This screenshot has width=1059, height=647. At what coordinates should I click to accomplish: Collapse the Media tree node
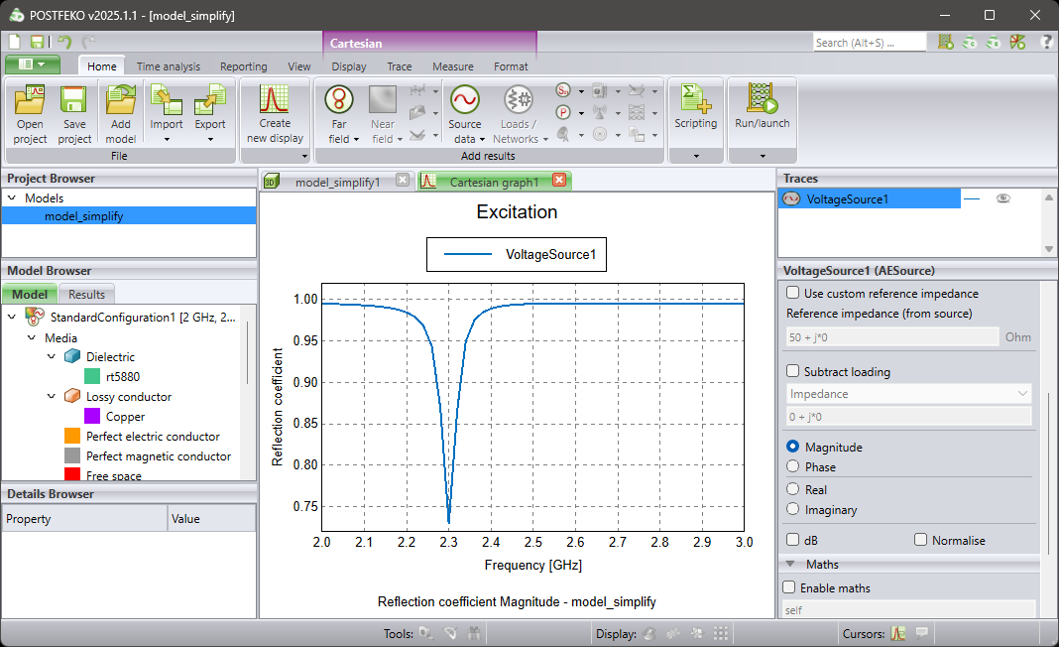31,337
